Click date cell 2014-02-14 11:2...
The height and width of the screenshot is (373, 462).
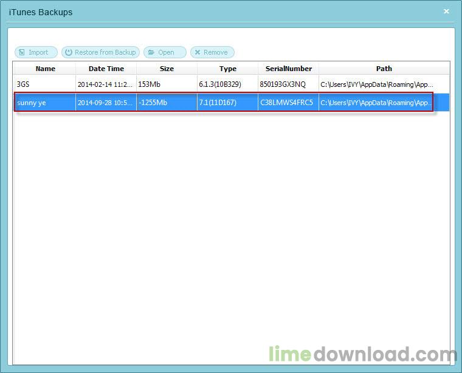106,84
